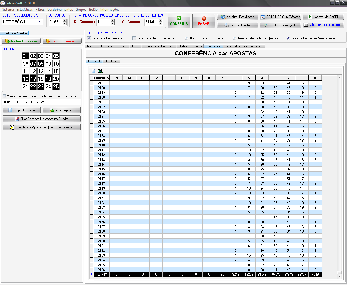Screen dimensions: 347x285
Task: Enable Manter Dezenas Selecionadas em Ordem Crescente
Action: (4, 96)
